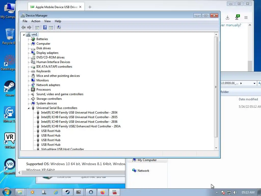261x196 pixels.
Task: Click the Forward arrow in Device Manager toolbar
Action: 29,27
